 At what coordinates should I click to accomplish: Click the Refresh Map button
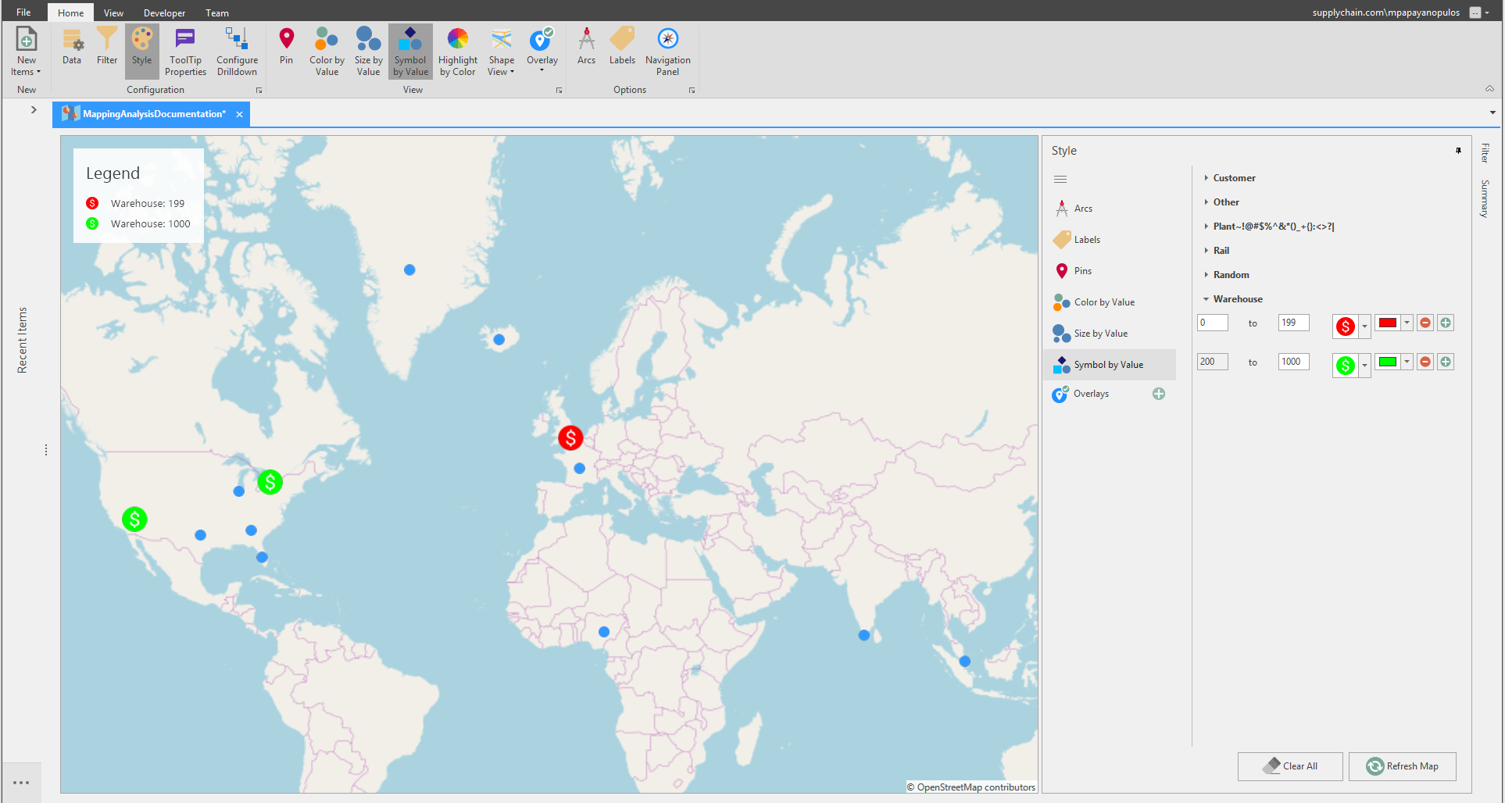(1403, 766)
